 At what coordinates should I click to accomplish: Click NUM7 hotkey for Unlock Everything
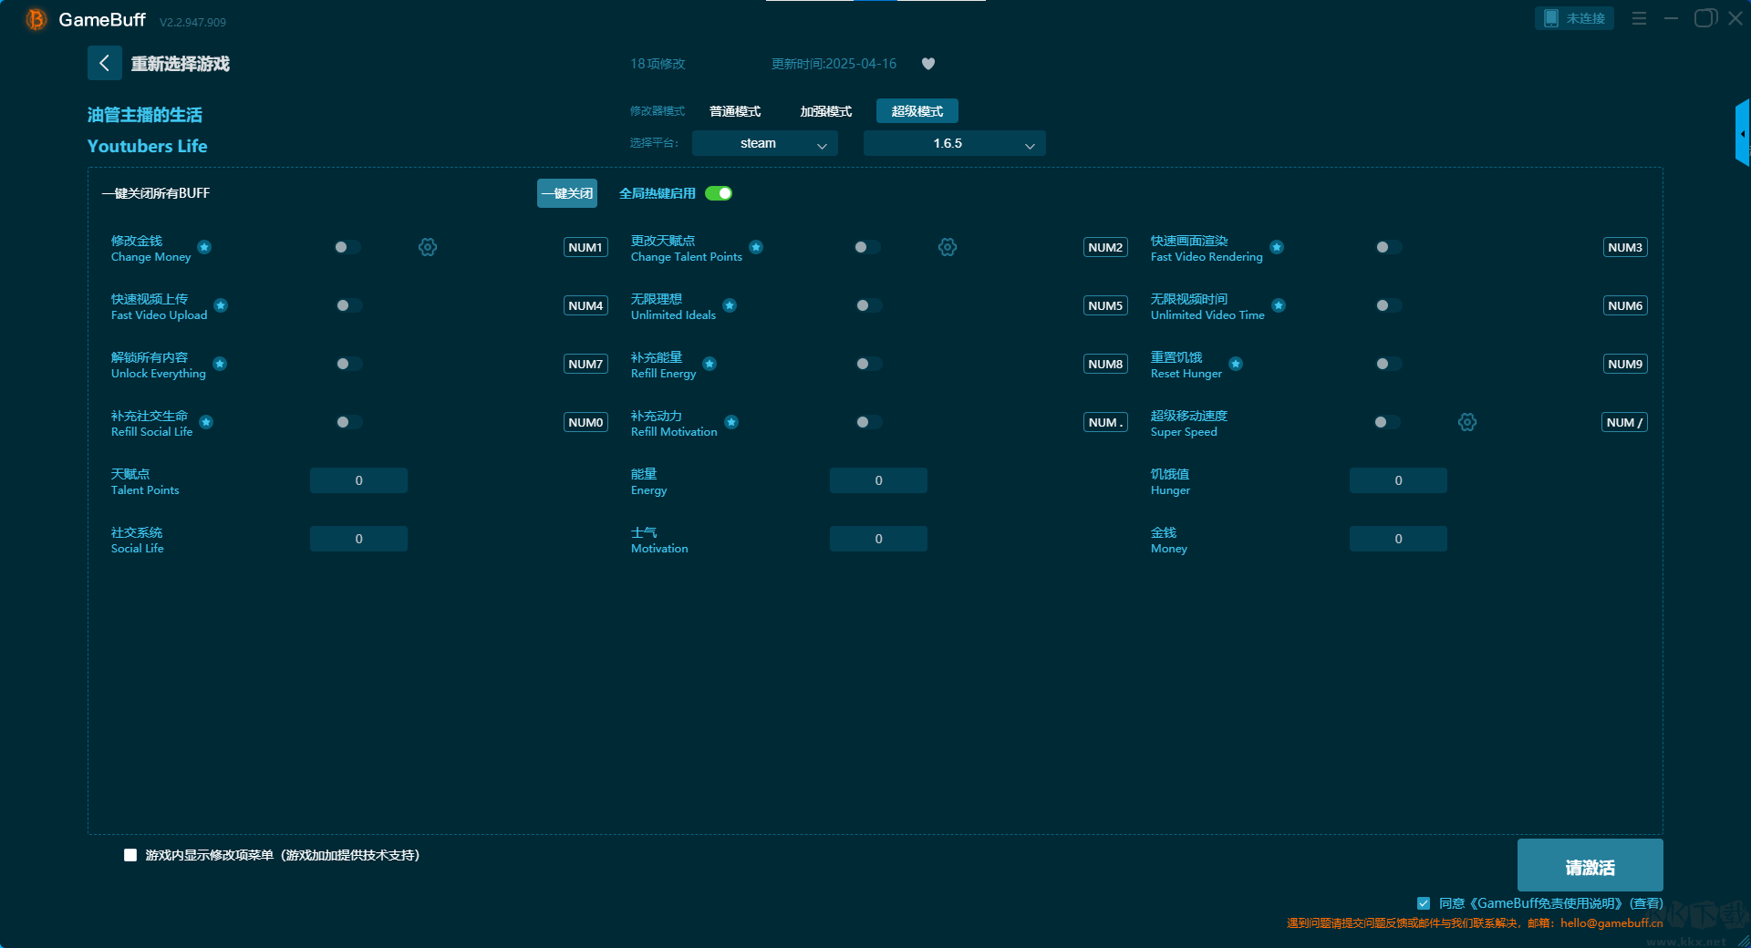[x=585, y=364]
